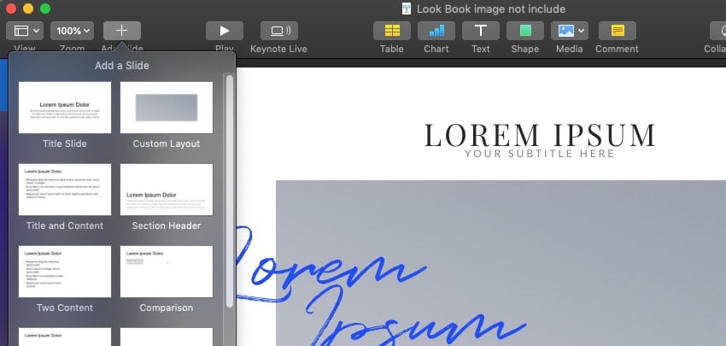This screenshot has height=346, width=726.
Task: Click the Table icon in toolbar
Action: [x=391, y=31]
